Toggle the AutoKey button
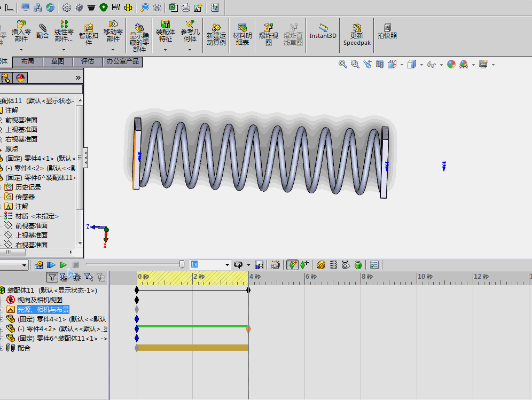Screen dimensions: 532x400 point(292,265)
